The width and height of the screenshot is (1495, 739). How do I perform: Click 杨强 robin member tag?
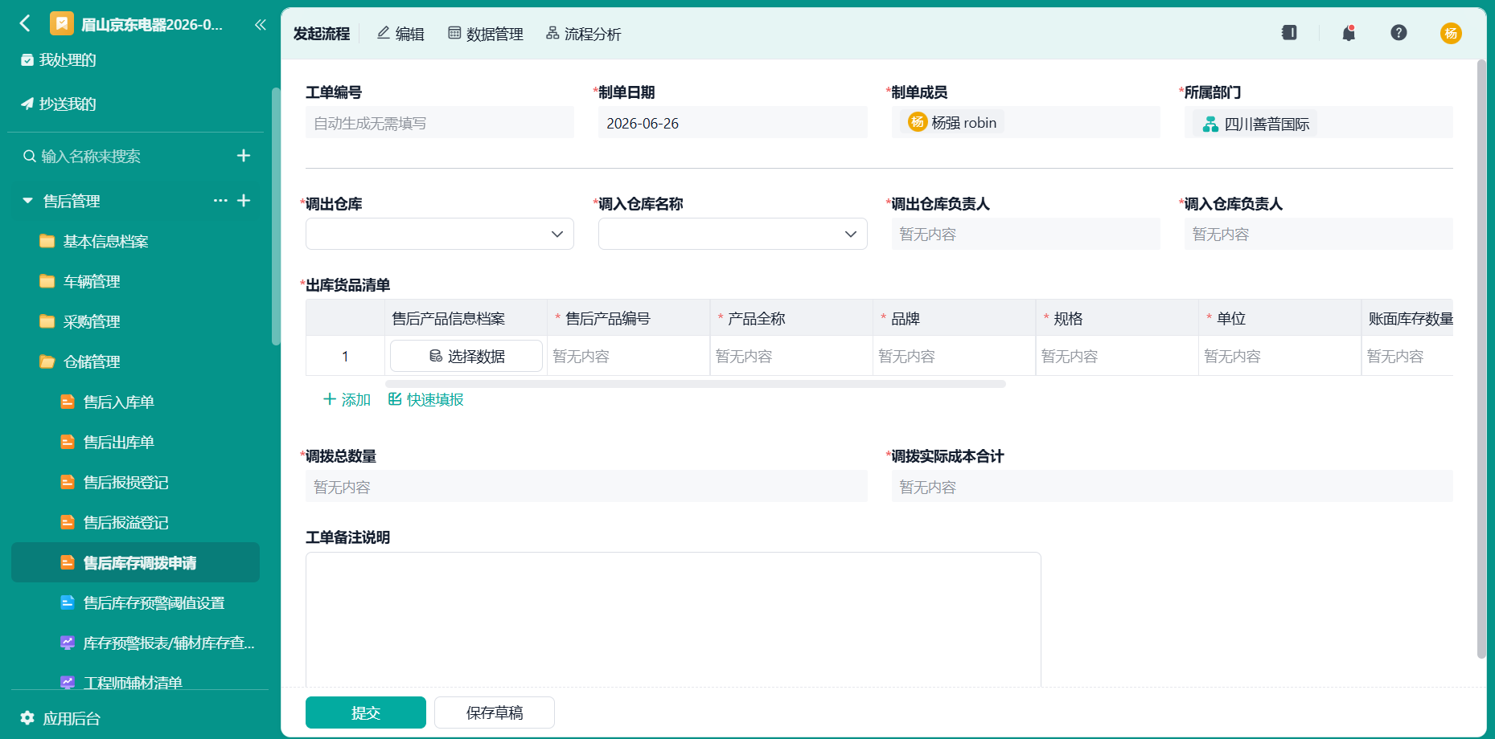952,122
